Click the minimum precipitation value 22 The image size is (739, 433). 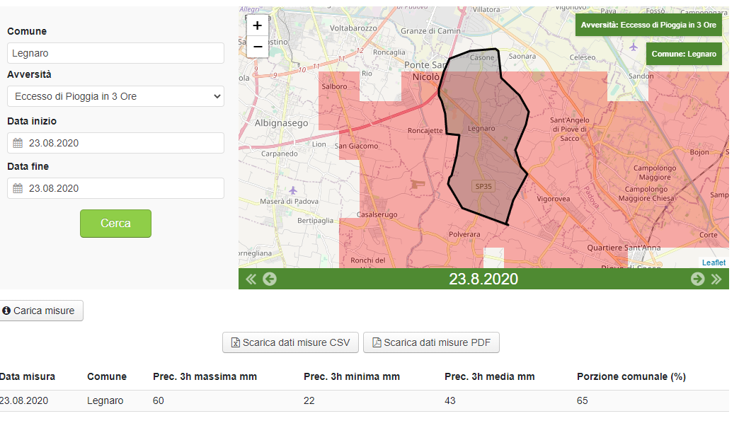(309, 401)
